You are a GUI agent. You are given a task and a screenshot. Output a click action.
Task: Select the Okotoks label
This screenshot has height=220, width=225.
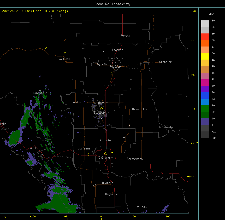[108, 183]
